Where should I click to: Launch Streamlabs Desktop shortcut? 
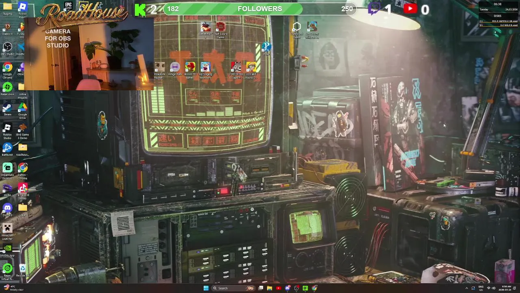pos(7,171)
